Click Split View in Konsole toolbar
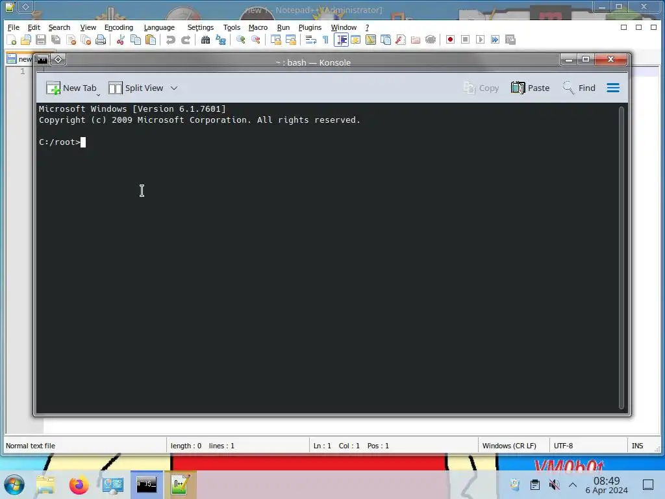The height and width of the screenshot is (499, 665). click(x=136, y=88)
